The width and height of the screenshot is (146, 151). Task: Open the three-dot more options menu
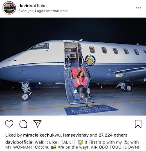click(x=138, y=8)
